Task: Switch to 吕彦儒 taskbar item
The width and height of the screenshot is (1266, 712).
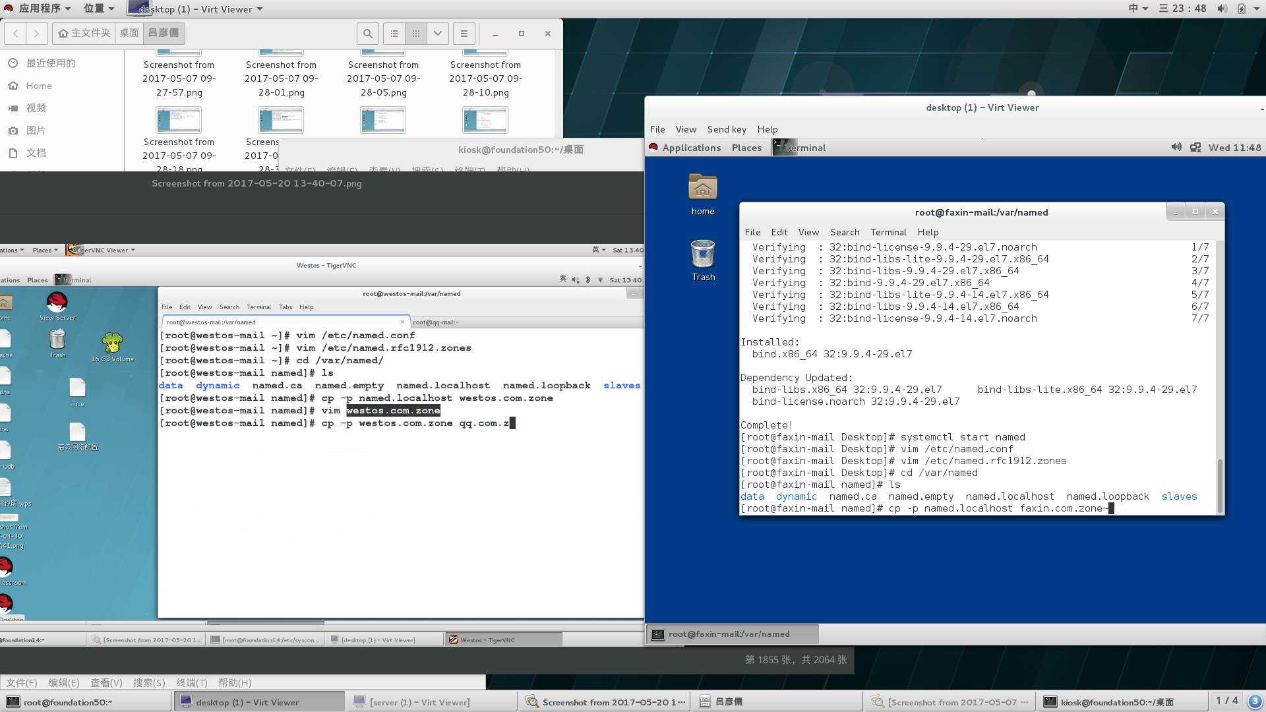Action: point(777,702)
